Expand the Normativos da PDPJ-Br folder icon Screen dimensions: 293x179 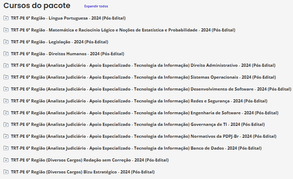coord(6,136)
